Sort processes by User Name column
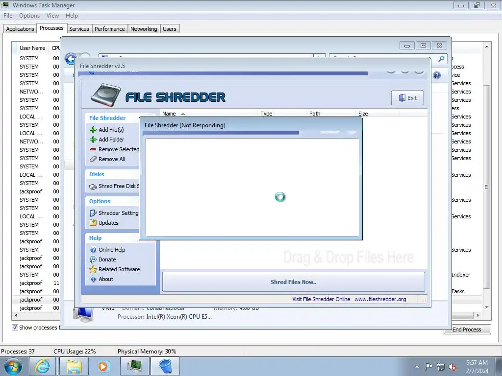Screen dimensions: 502x376 coord(32,48)
